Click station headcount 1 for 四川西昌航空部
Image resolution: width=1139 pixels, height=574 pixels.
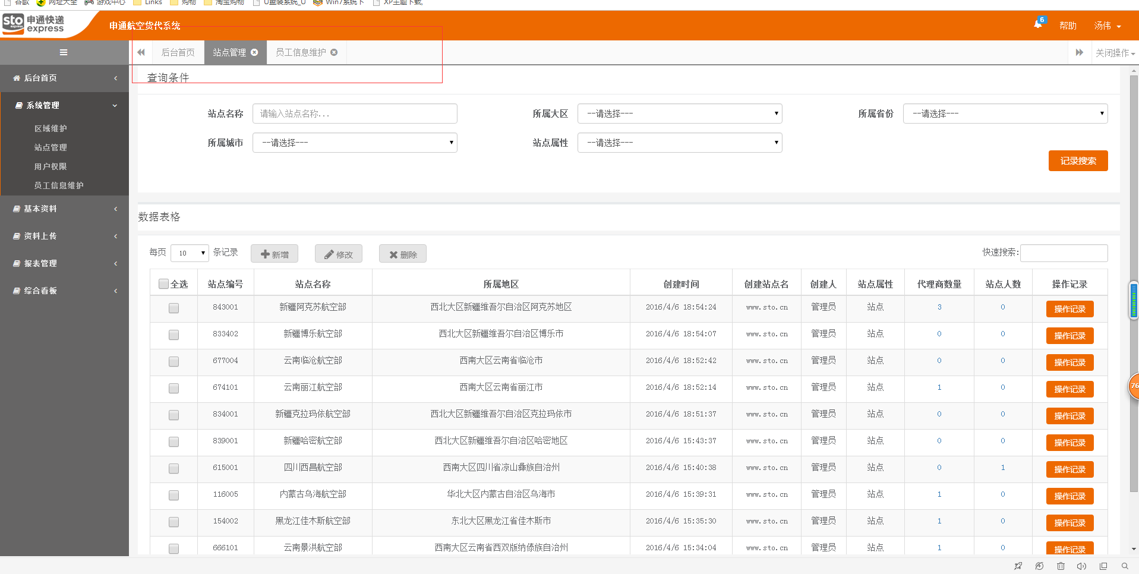1003,468
